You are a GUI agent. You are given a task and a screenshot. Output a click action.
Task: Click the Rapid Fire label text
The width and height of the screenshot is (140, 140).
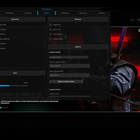coord(57,25)
